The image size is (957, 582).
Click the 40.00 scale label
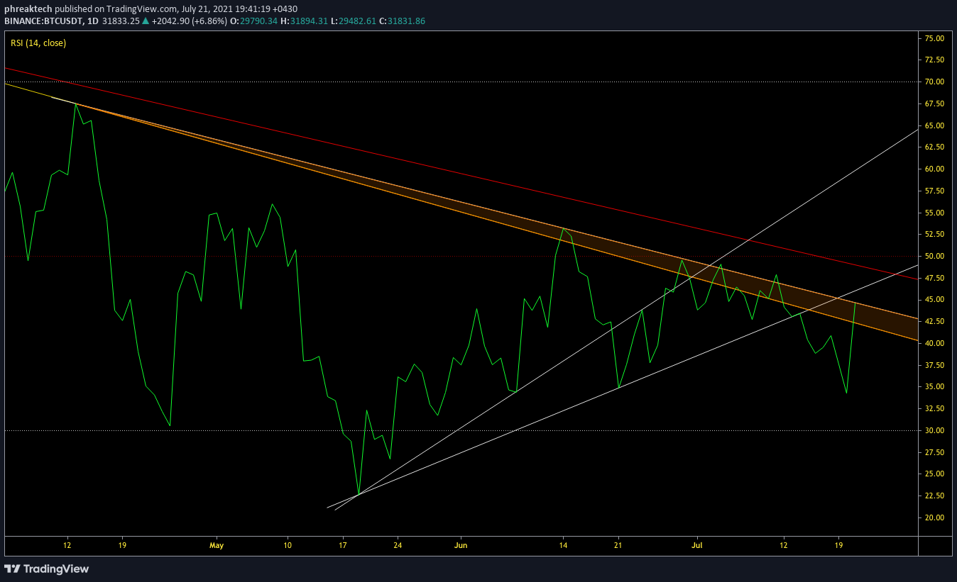tap(934, 343)
